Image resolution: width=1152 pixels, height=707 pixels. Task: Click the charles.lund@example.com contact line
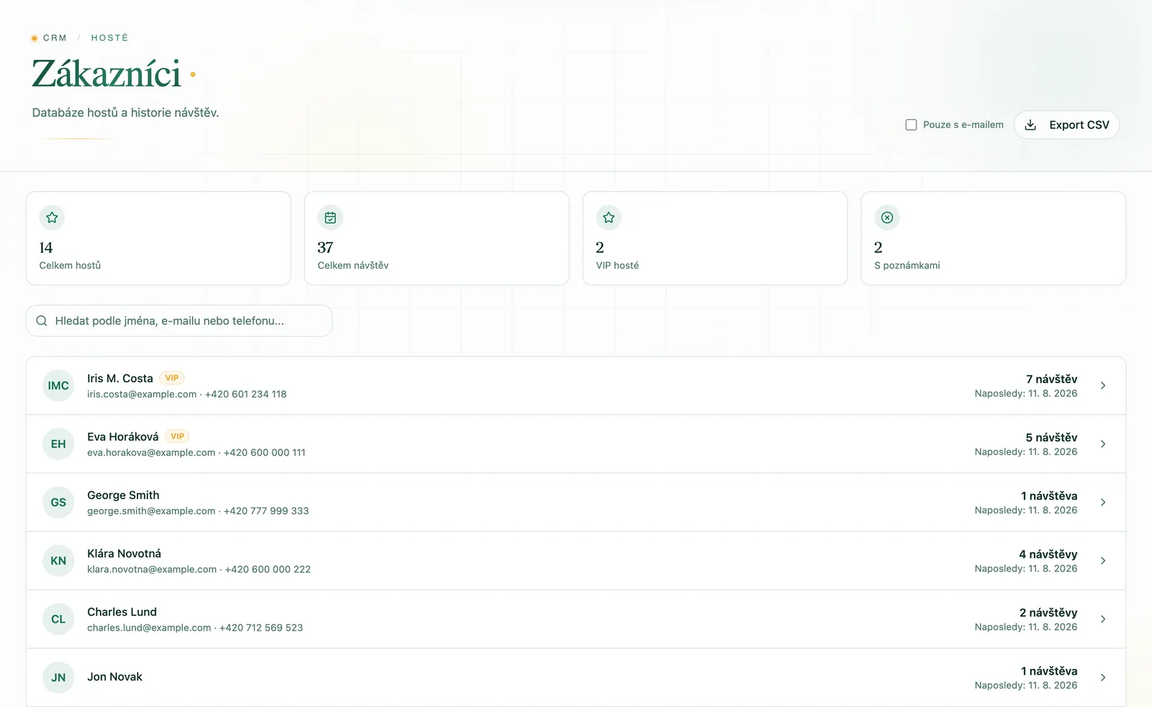(195, 628)
